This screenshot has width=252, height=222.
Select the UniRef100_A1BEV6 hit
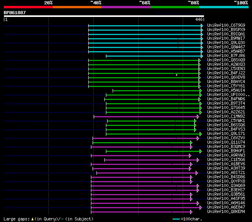(226, 164)
